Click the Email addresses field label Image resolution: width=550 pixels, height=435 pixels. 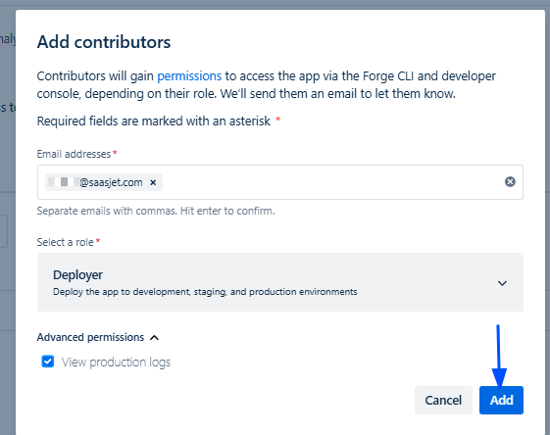coord(74,154)
